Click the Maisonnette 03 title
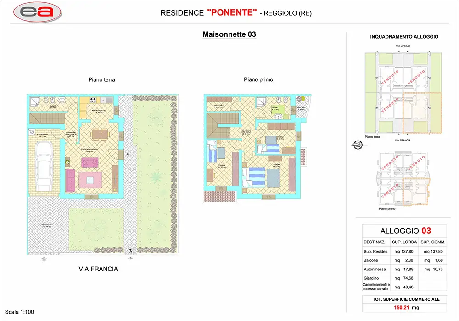The height and width of the screenshot is (321, 459). 229,34
